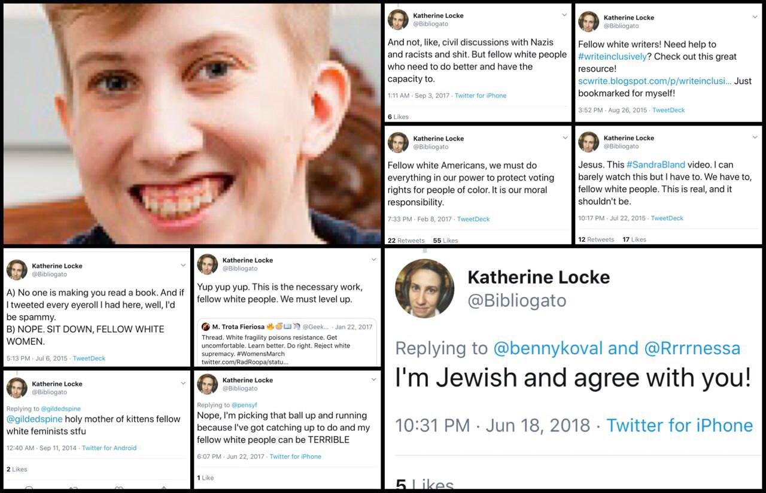The width and height of the screenshot is (766, 493).
Task: Open chevron menu on 'SIT DOWN' tweet
Action: coord(183,265)
